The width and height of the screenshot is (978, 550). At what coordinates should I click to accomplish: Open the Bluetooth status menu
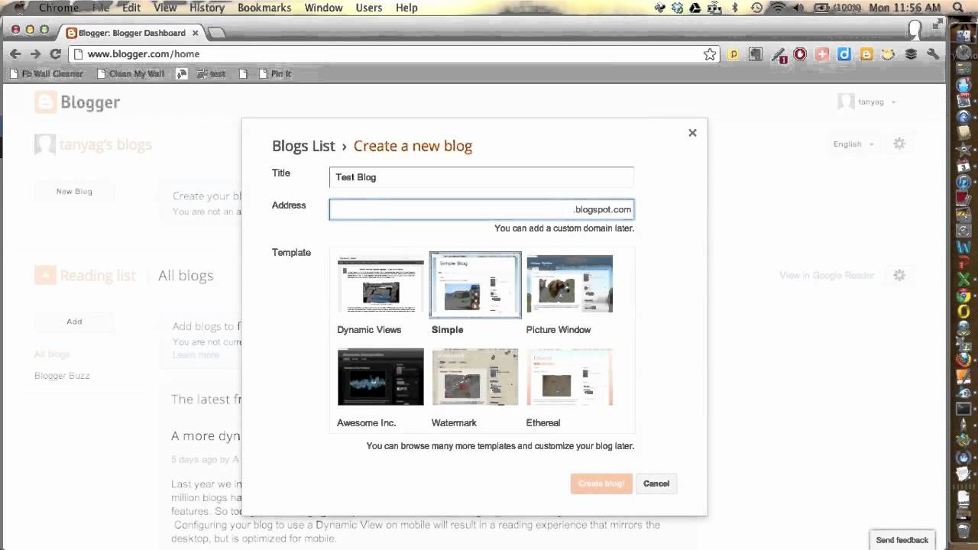pyautogui.click(x=735, y=8)
